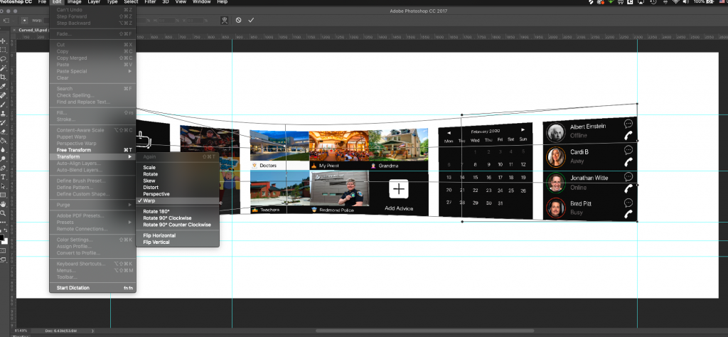Open the File menu

point(42,2)
